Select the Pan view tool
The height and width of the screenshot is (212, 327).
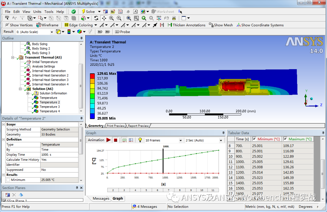104,18
